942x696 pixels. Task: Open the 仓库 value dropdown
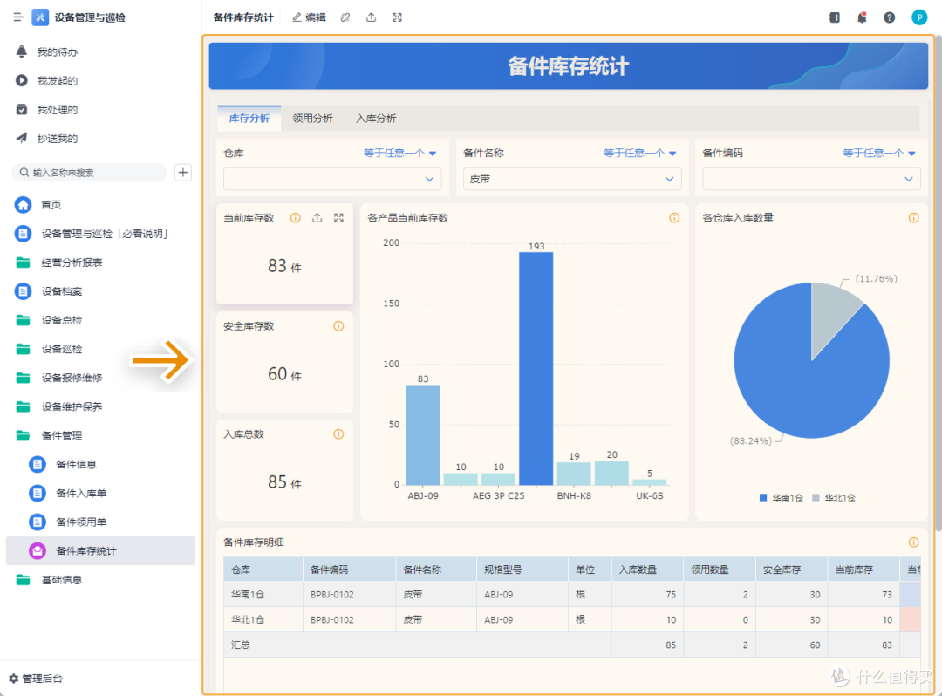(332, 179)
